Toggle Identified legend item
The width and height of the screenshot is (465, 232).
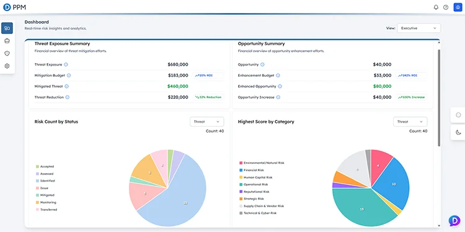point(45,181)
